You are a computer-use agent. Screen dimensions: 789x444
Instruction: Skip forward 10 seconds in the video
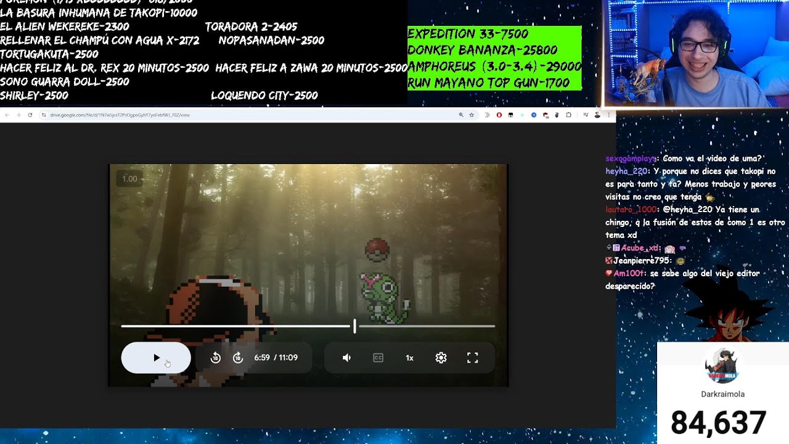pyautogui.click(x=238, y=358)
